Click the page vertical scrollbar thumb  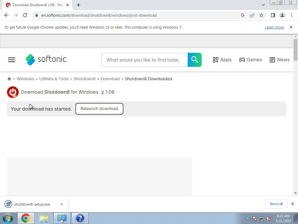(295, 50)
